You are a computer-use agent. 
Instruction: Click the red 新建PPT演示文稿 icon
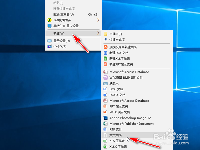click(x=105, y=64)
